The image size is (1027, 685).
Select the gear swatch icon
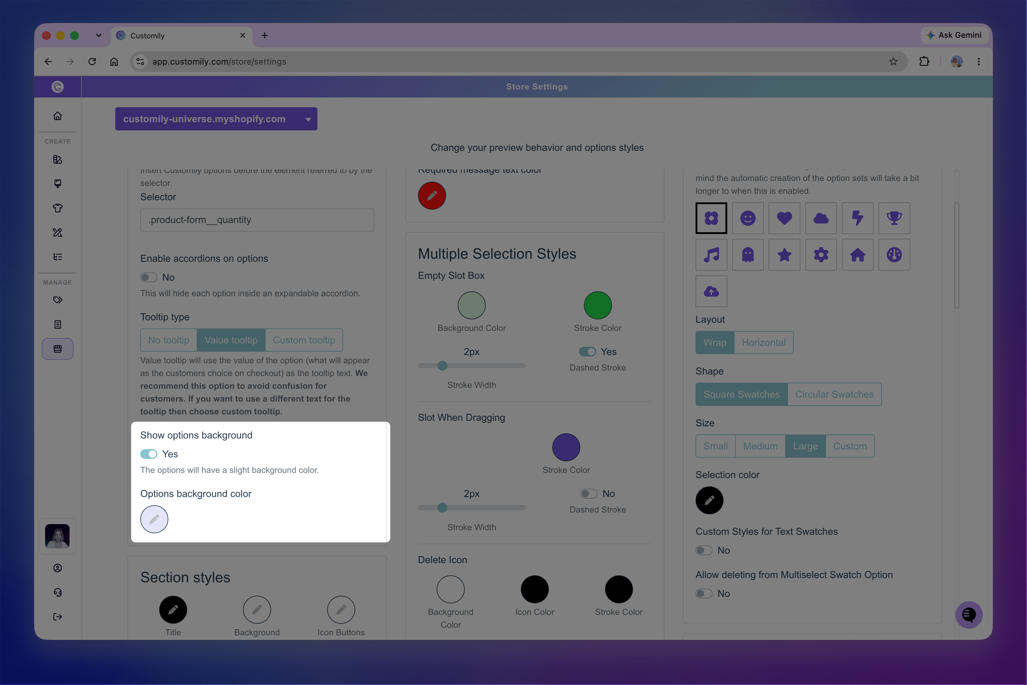[821, 254]
